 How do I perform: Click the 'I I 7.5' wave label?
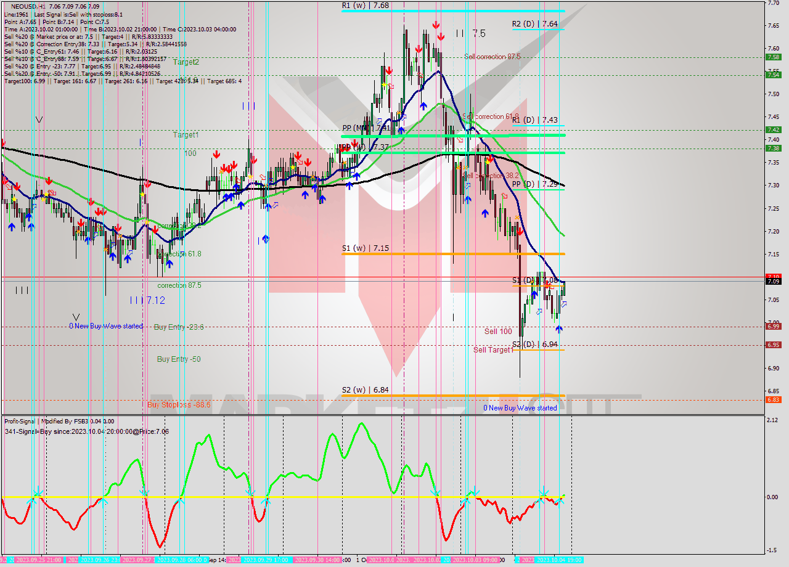[x=471, y=33]
